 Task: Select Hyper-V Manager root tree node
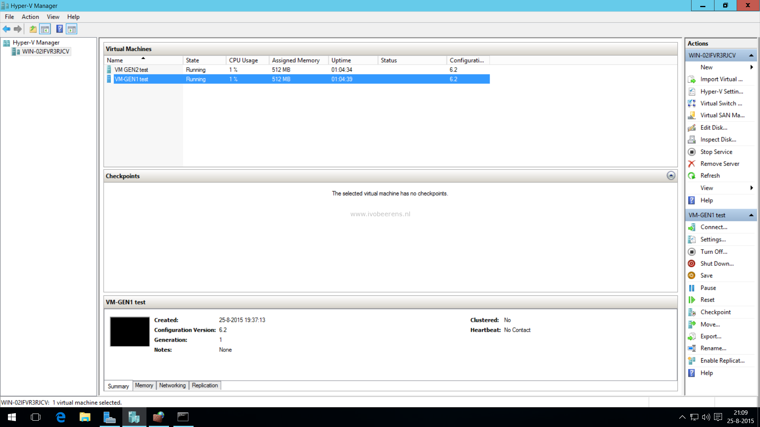[36, 43]
